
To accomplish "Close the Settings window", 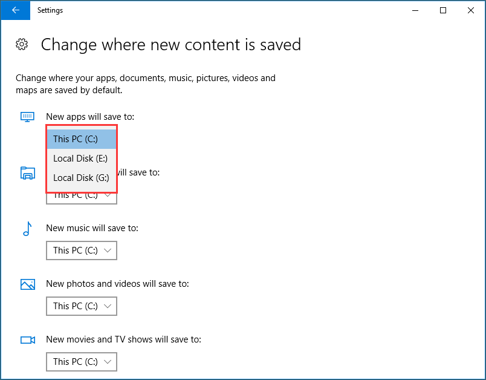I will coord(471,10).
